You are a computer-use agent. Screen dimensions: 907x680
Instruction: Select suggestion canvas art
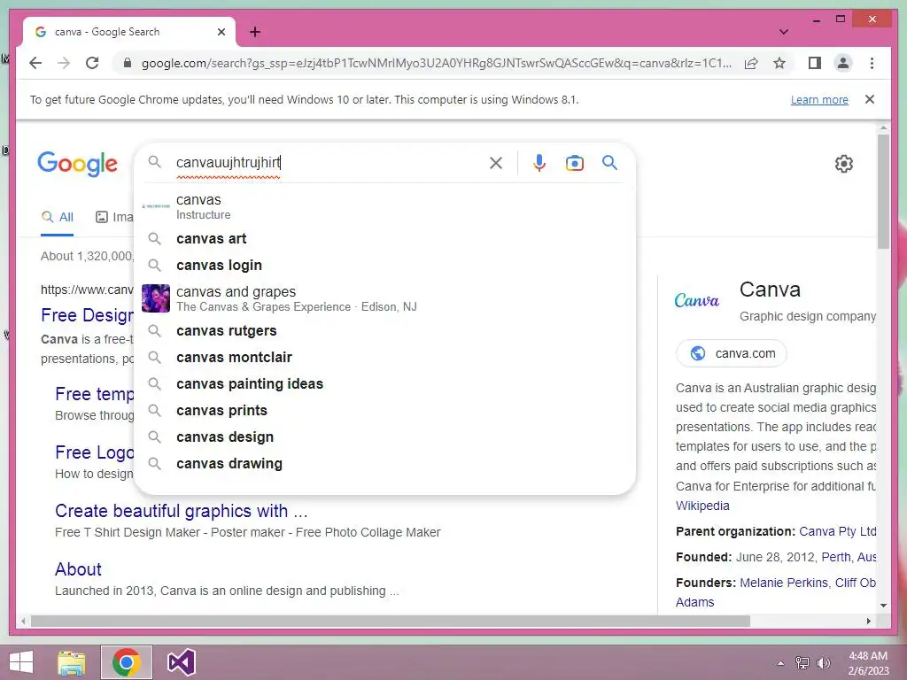click(x=384, y=238)
